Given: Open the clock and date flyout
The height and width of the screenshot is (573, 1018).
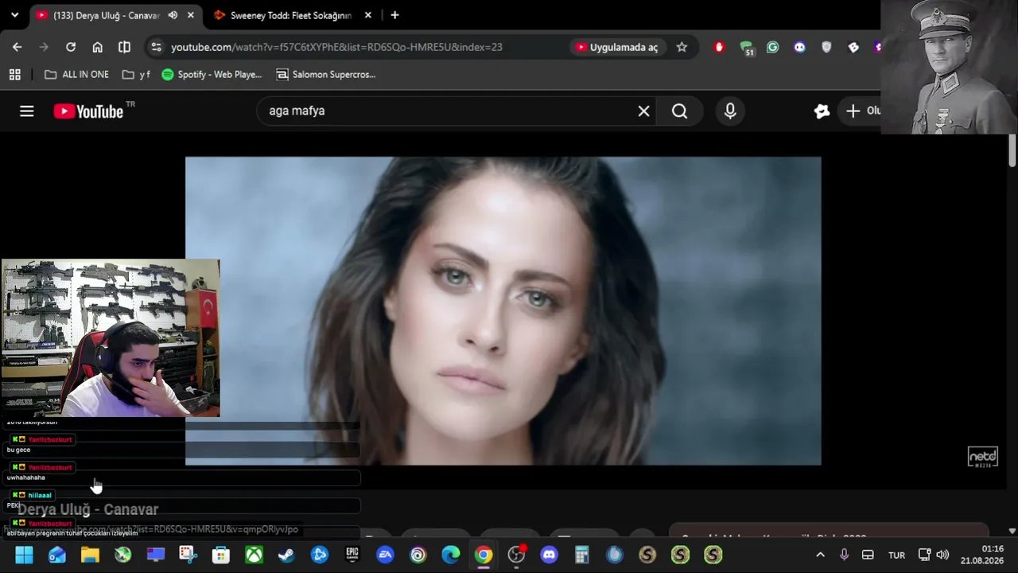Looking at the screenshot, I should [x=982, y=555].
